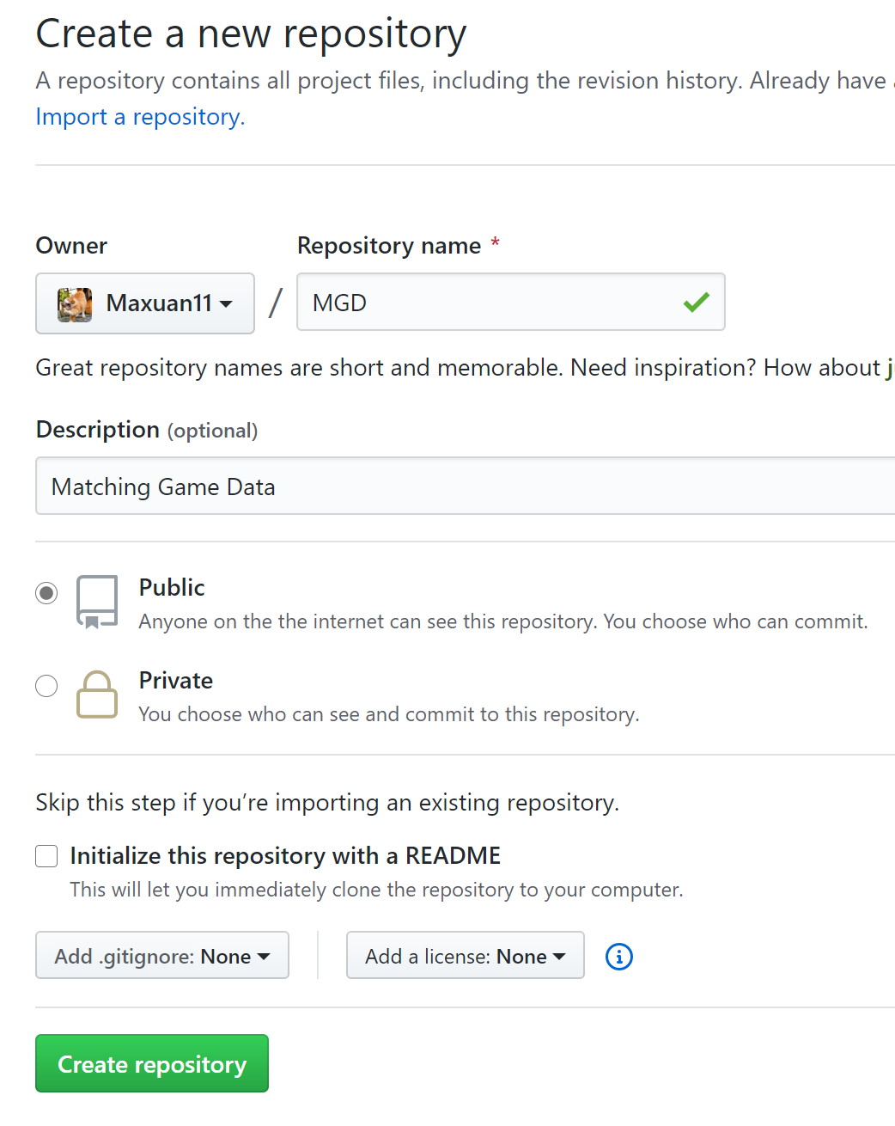Screen dimensions: 895x1126
Task: Click the Public option label
Action: click(172, 588)
